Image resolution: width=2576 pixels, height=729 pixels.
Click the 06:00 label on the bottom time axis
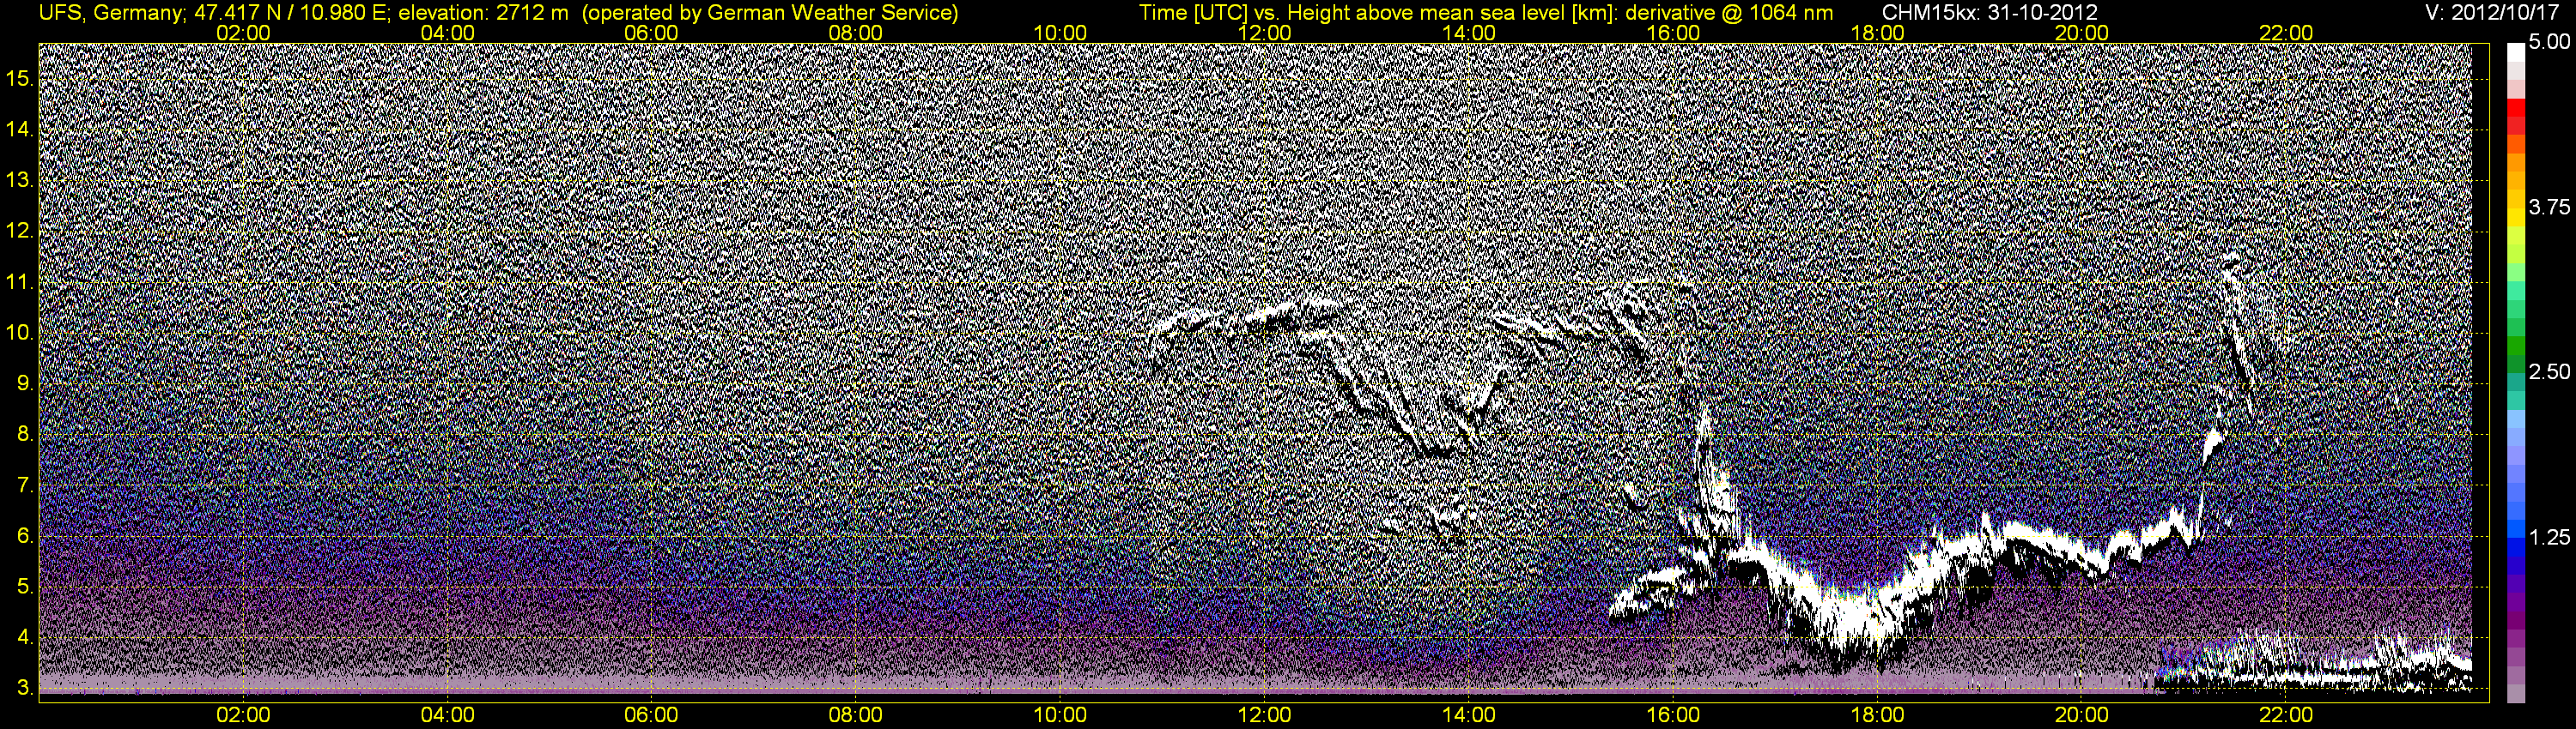(x=651, y=715)
